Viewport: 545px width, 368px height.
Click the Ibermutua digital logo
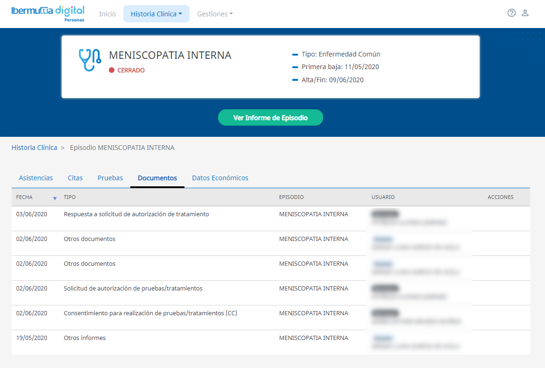tap(48, 13)
